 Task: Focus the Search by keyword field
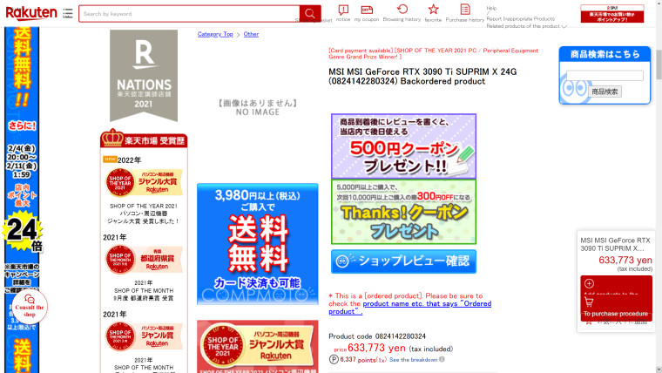click(x=189, y=14)
